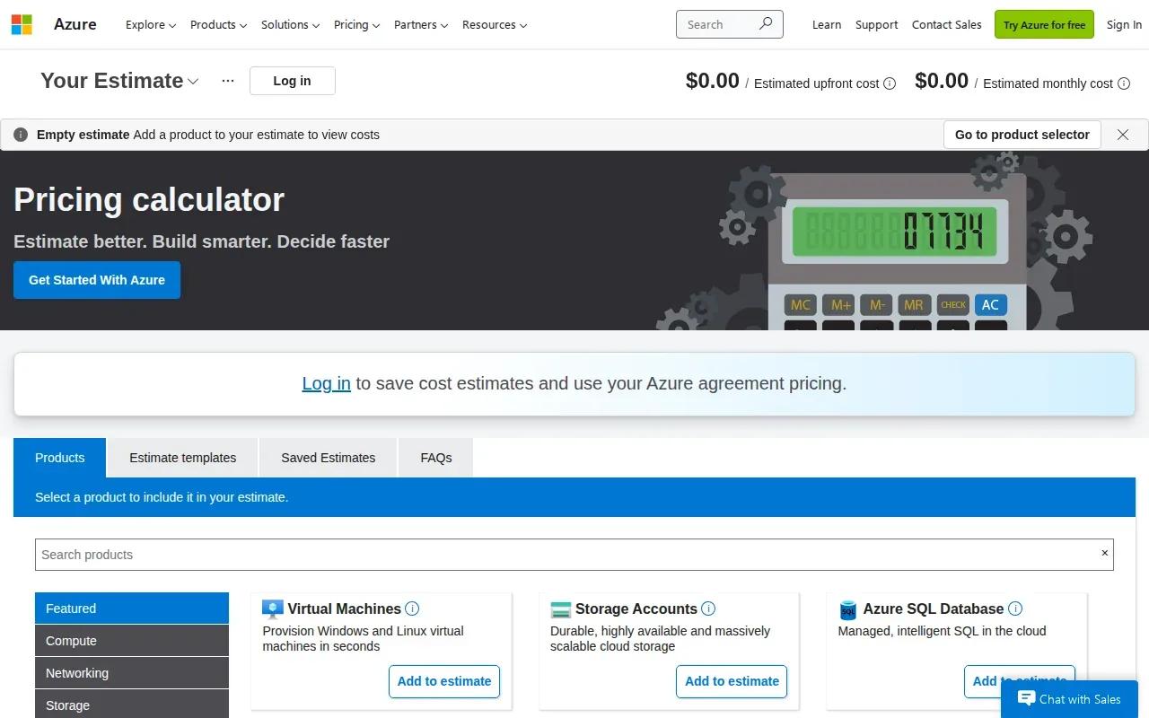Click the Storage Accounts product icon
Viewport: 1149px width, 718px height.
click(x=561, y=609)
